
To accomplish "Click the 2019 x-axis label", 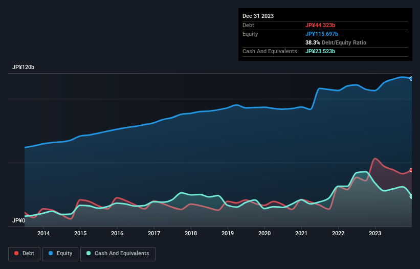I will (x=228, y=233).
